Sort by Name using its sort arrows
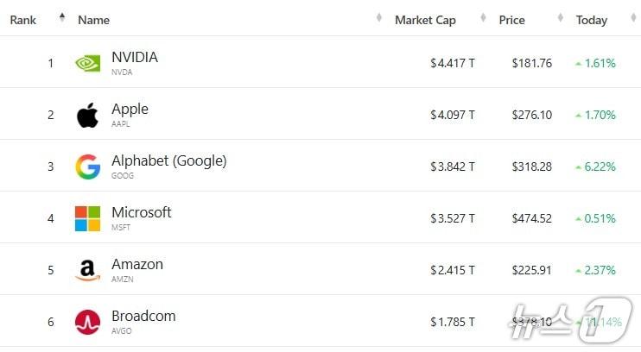The image size is (641, 352). 379,18
